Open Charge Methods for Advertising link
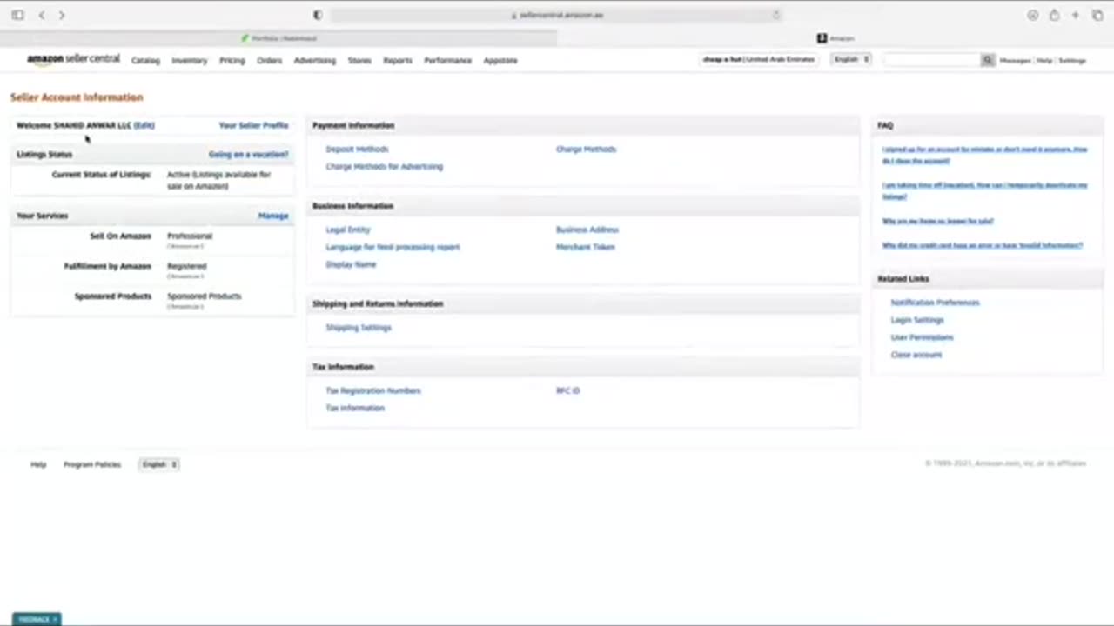 tap(384, 167)
